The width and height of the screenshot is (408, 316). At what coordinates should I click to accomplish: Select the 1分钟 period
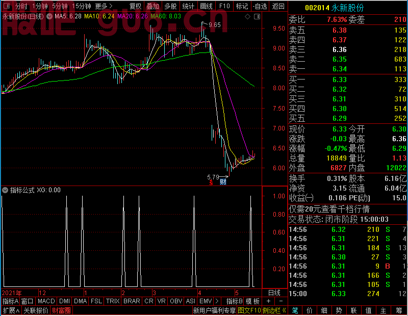40,6
